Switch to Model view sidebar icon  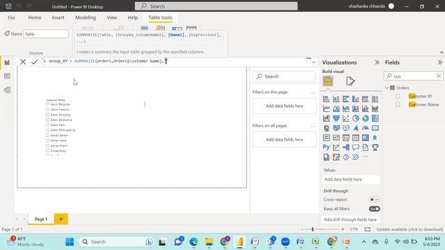click(7, 90)
